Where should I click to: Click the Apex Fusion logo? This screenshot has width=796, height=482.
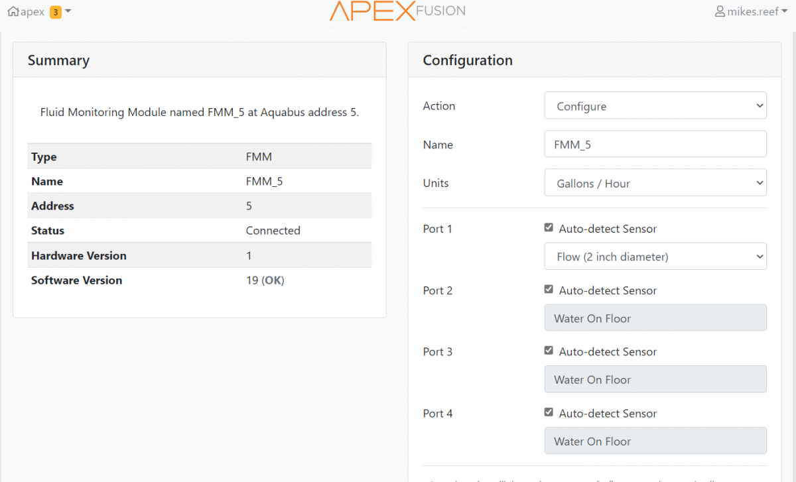tap(397, 11)
